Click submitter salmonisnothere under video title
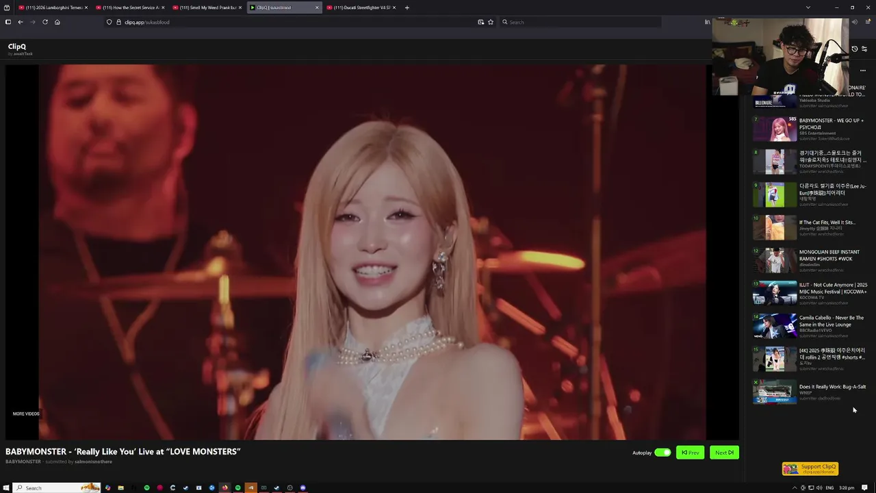 [93, 462]
